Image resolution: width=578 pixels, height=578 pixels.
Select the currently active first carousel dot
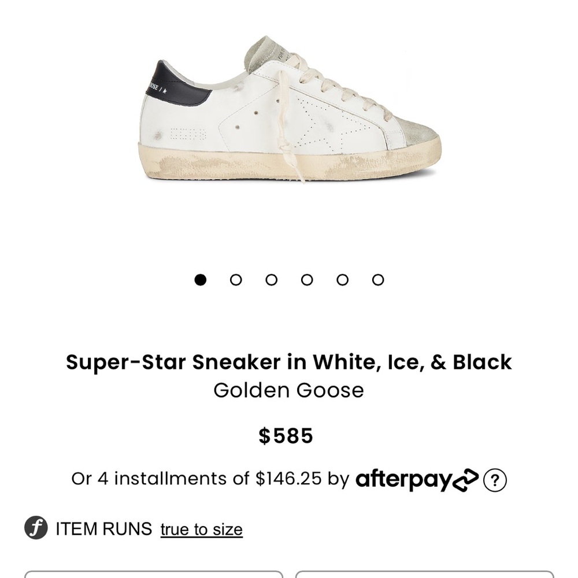pos(201,279)
